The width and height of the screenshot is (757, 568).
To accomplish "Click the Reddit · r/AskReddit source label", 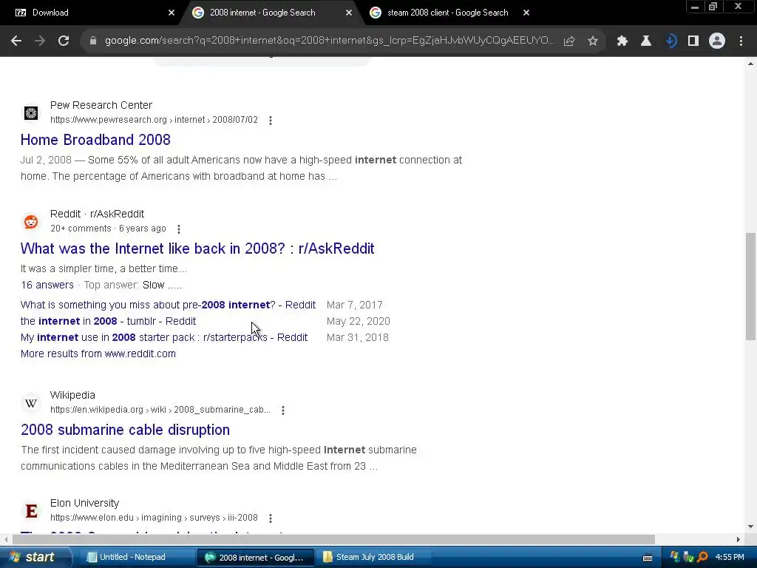I will pyautogui.click(x=97, y=214).
